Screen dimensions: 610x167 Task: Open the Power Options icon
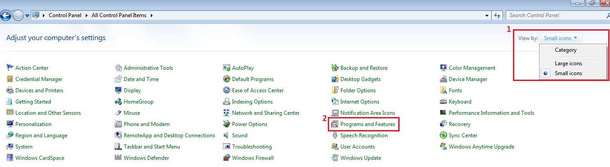(227, 124)
